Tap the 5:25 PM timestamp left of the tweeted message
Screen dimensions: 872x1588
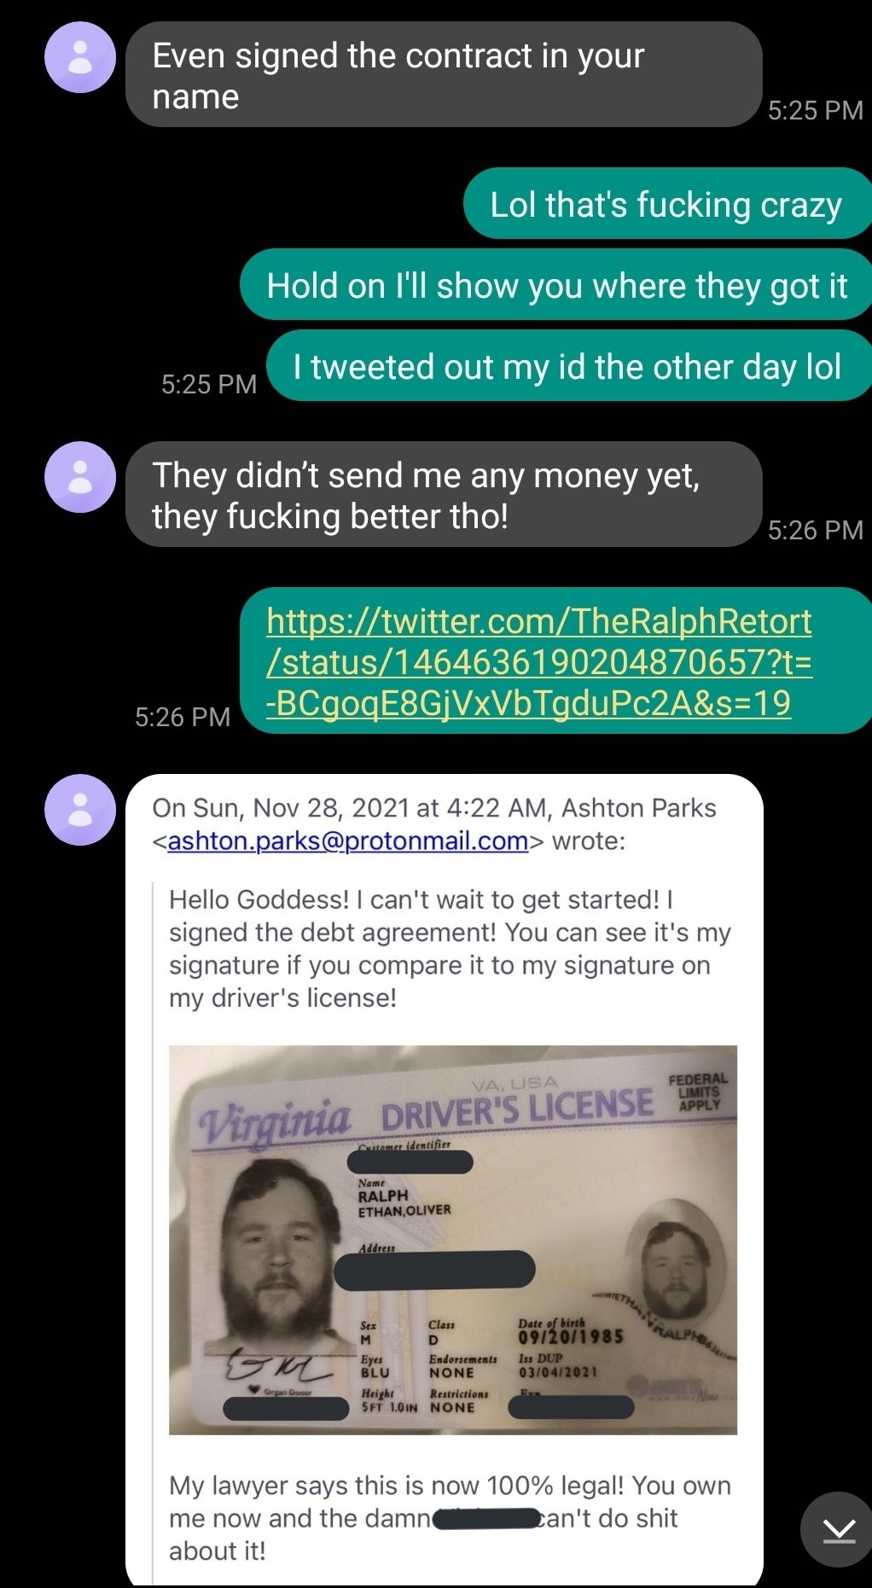point(209,384)
